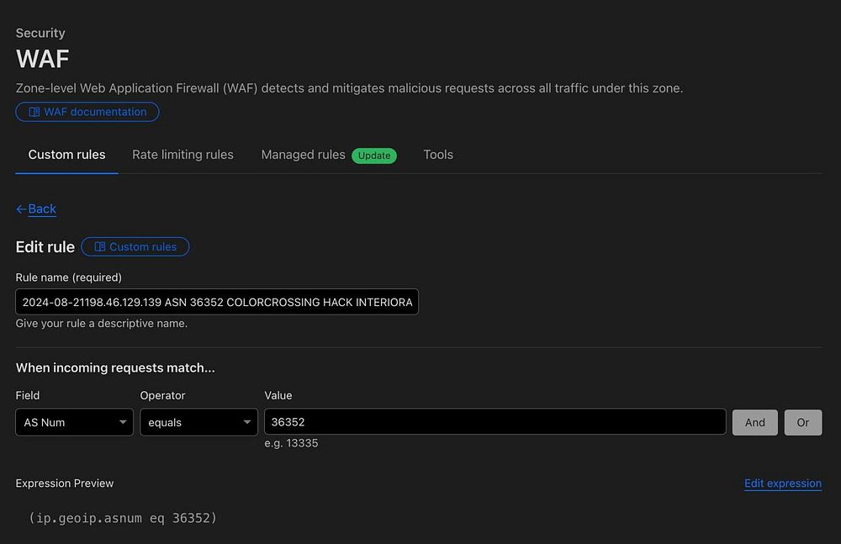
Task: Open the Tools tab
Action: [x=438, y=155]
